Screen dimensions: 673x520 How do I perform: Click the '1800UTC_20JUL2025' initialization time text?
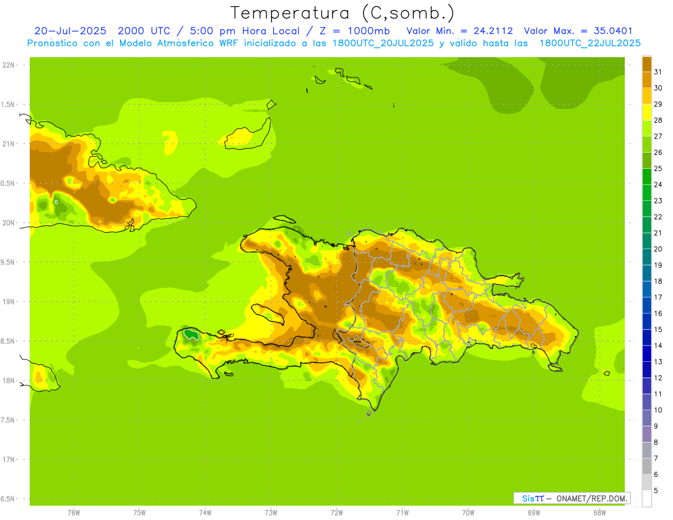click(383, 43)
